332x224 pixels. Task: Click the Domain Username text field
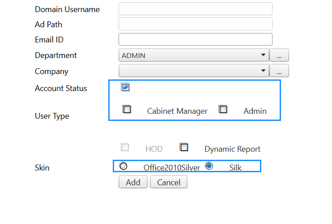(x=195, y=9)
